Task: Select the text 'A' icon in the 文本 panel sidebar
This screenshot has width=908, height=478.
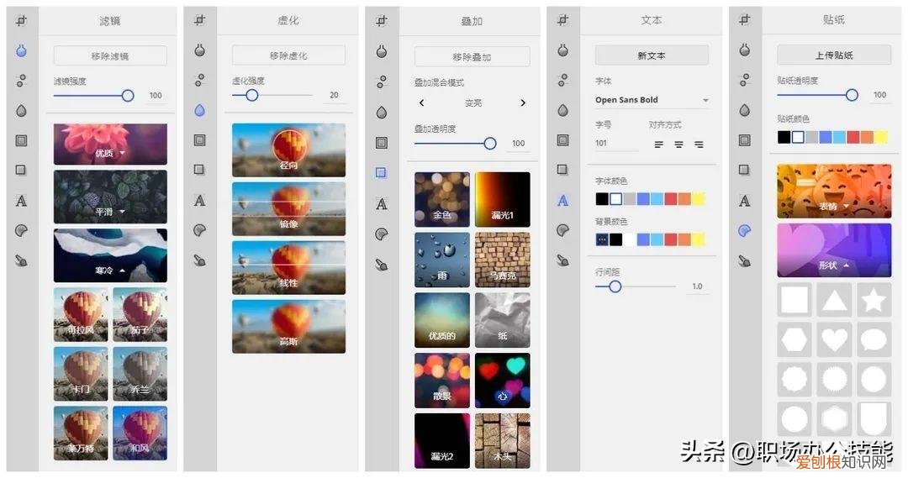Action: (x=562, y=201)
